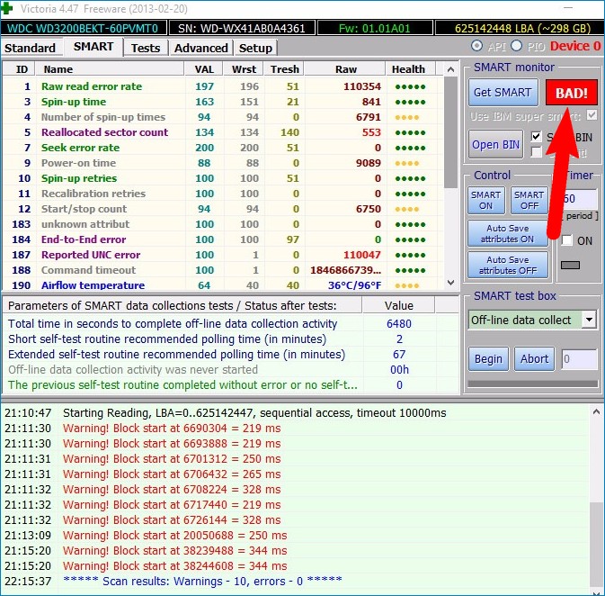Switch to the Tests tab
Image resolution: width=605 pixels, height=596 pixels.
pyautogui.click(x=145, y=48)
